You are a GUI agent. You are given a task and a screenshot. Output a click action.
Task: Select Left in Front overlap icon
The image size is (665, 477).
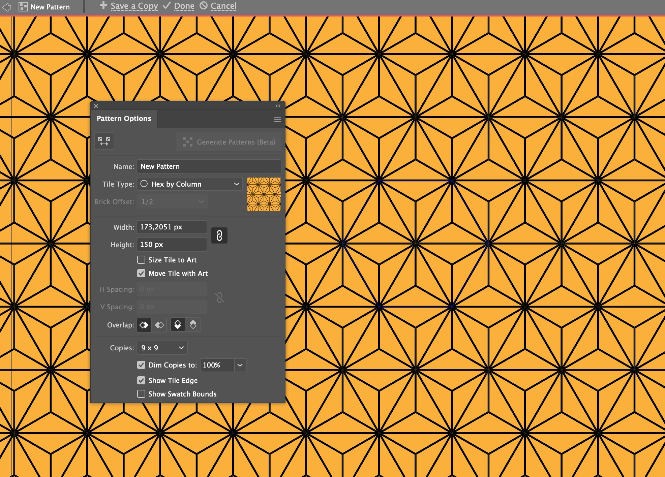pos(144,325)
